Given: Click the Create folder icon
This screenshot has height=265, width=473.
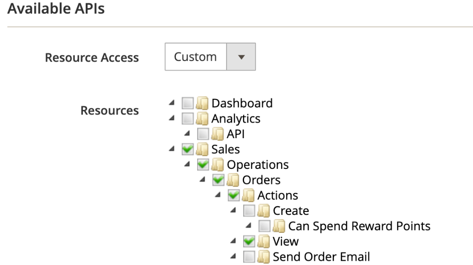Looking at the screenshot, I should pyautogui.click(x=264, y=211).
